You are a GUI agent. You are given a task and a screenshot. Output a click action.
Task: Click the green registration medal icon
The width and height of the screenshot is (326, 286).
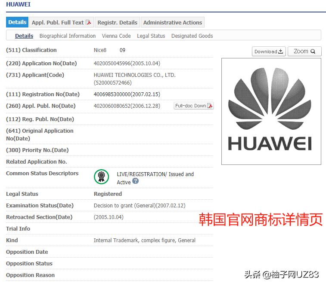(102, 177)
